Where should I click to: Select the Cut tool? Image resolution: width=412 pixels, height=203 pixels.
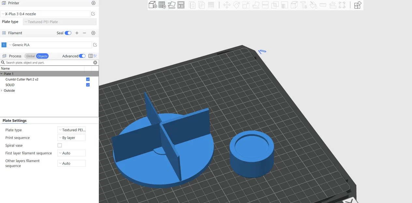point(265,5)
